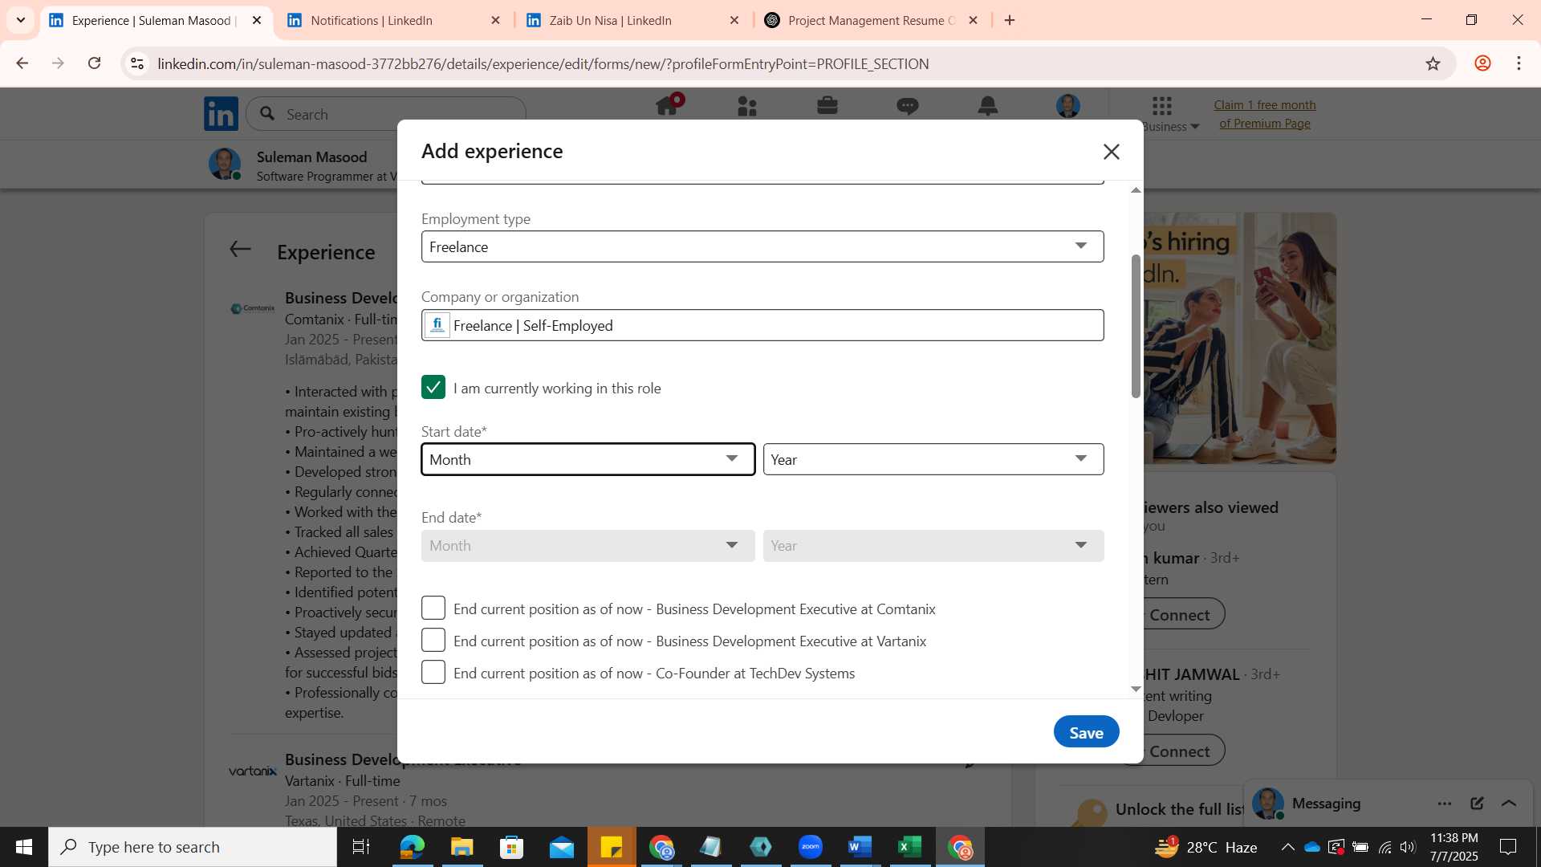Close the Zaib Un Nisa tab
The height and width of the screenshot is (867, 1541).
[x=734, y=20]
